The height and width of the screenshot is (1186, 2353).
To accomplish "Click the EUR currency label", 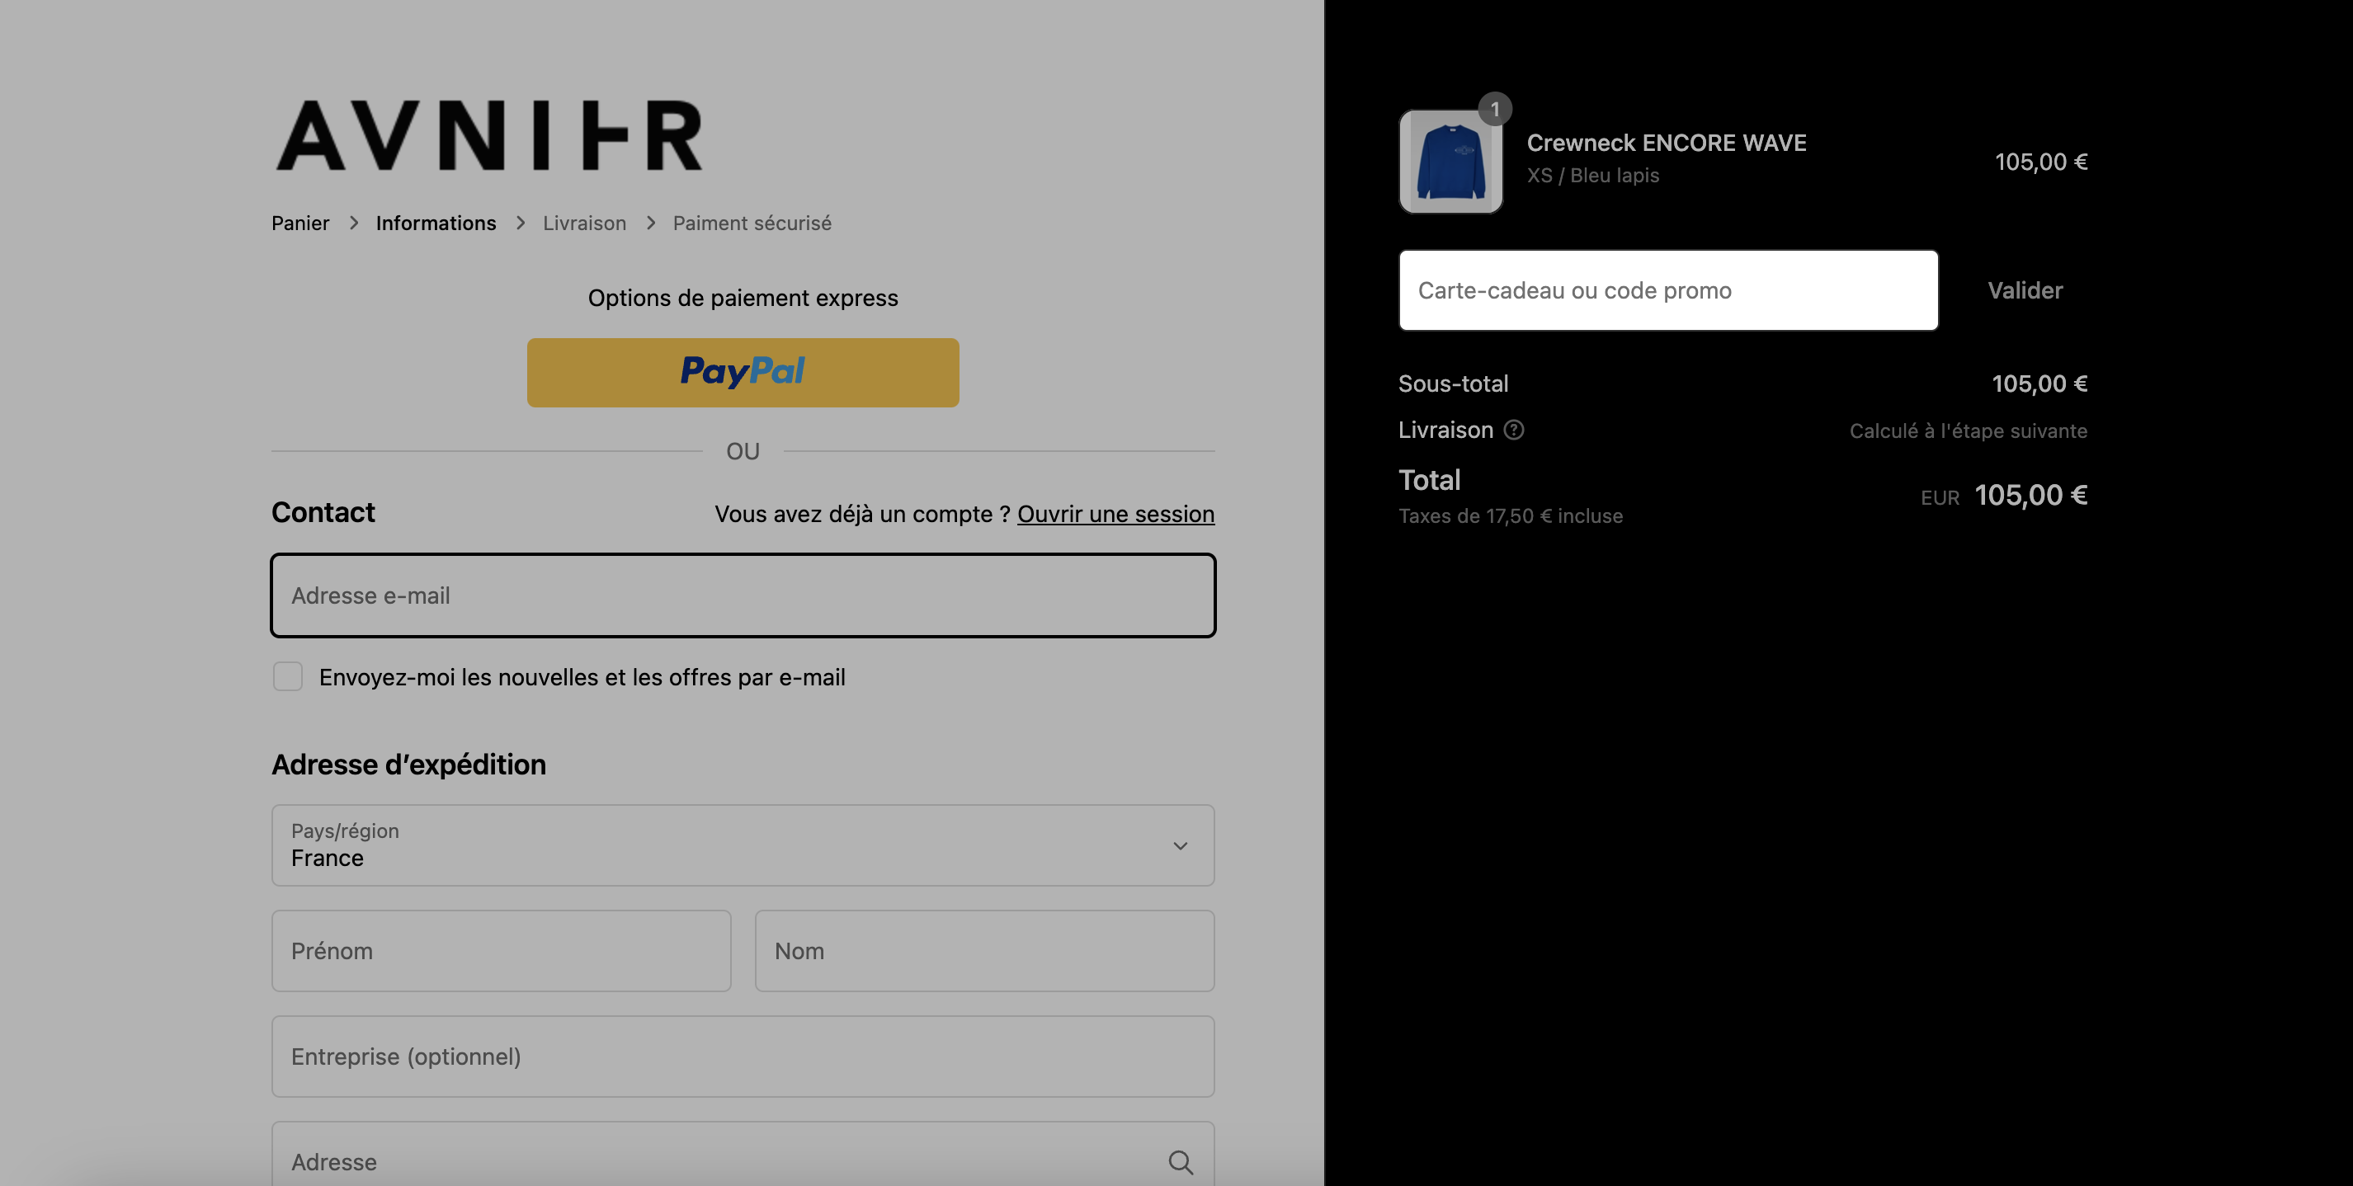I will (1939, 497).
